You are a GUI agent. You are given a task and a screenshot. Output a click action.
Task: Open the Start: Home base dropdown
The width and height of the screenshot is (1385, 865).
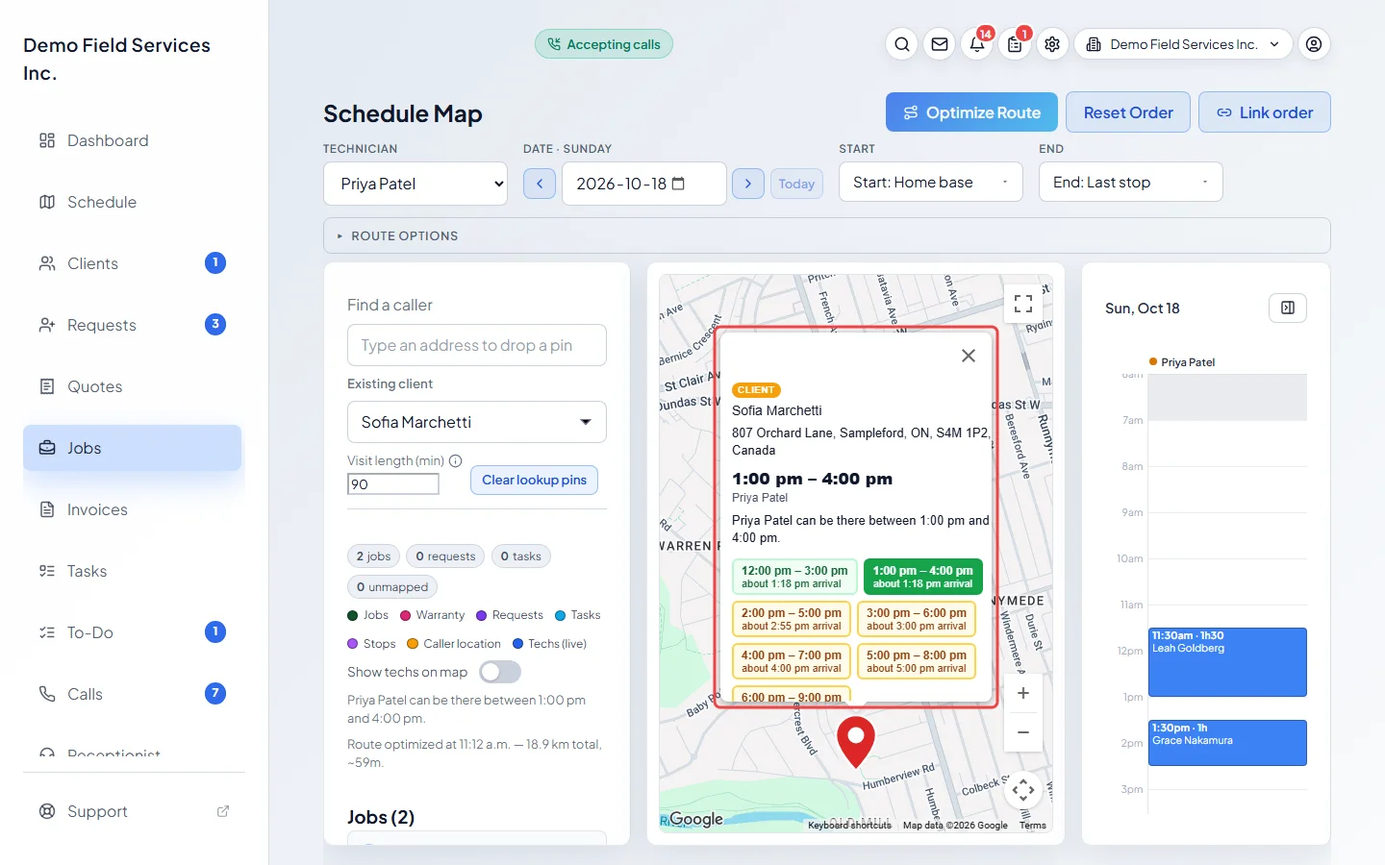(x=931, y=182)
